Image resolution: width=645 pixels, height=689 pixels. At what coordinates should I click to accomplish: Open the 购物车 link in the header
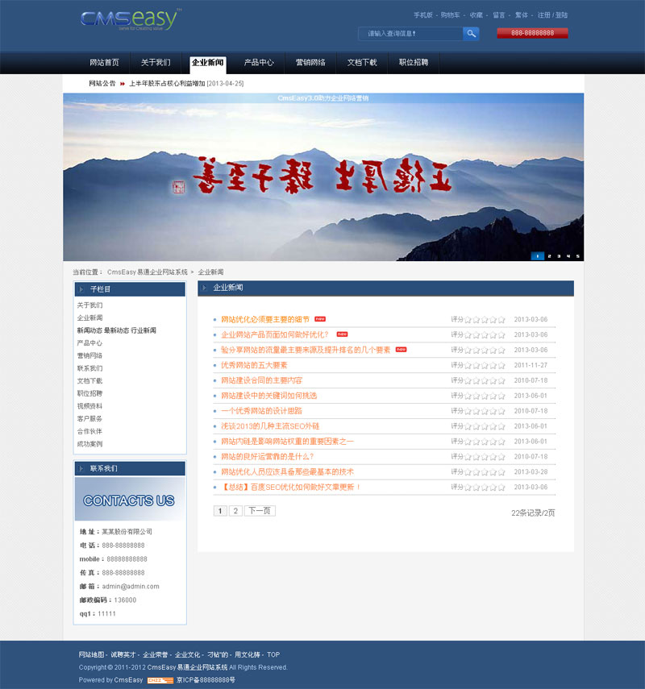(450, 15)
